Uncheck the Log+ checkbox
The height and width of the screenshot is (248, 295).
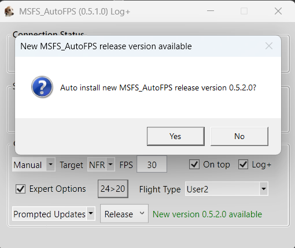(x=243, y=165)
